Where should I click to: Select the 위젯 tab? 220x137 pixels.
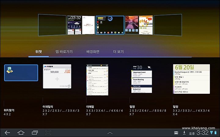(38, 51)
